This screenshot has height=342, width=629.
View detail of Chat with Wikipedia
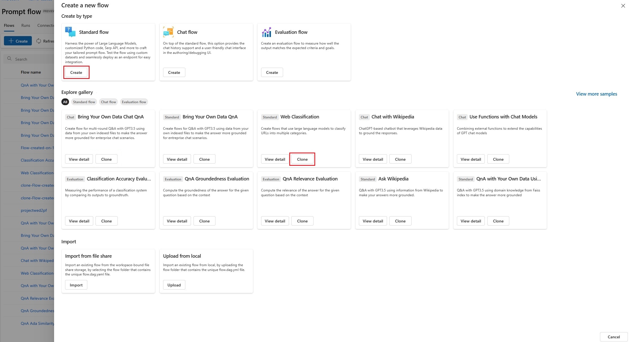point(373,159)
